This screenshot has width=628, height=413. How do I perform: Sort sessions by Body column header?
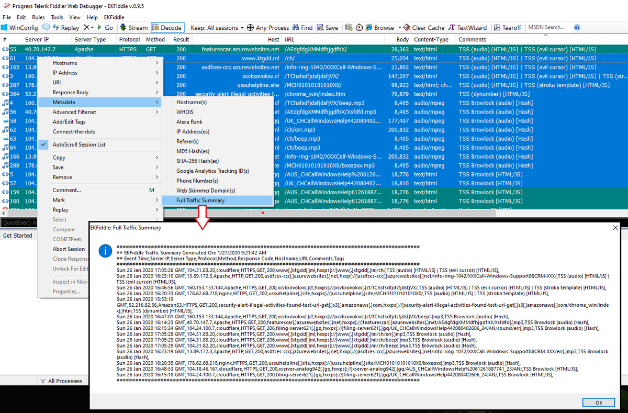click(x=398, y=40)
